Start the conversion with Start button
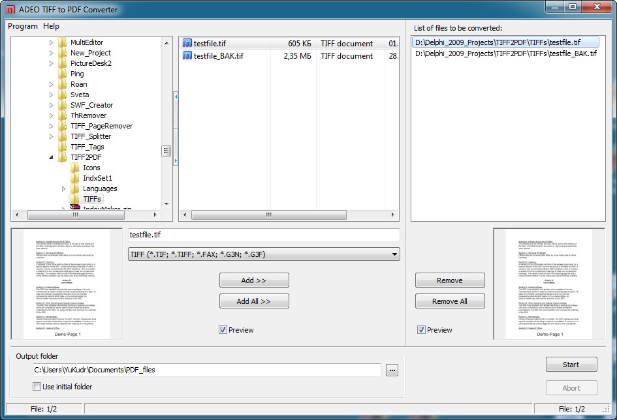Screen dimensions: 617x420 tap(571, 365)
